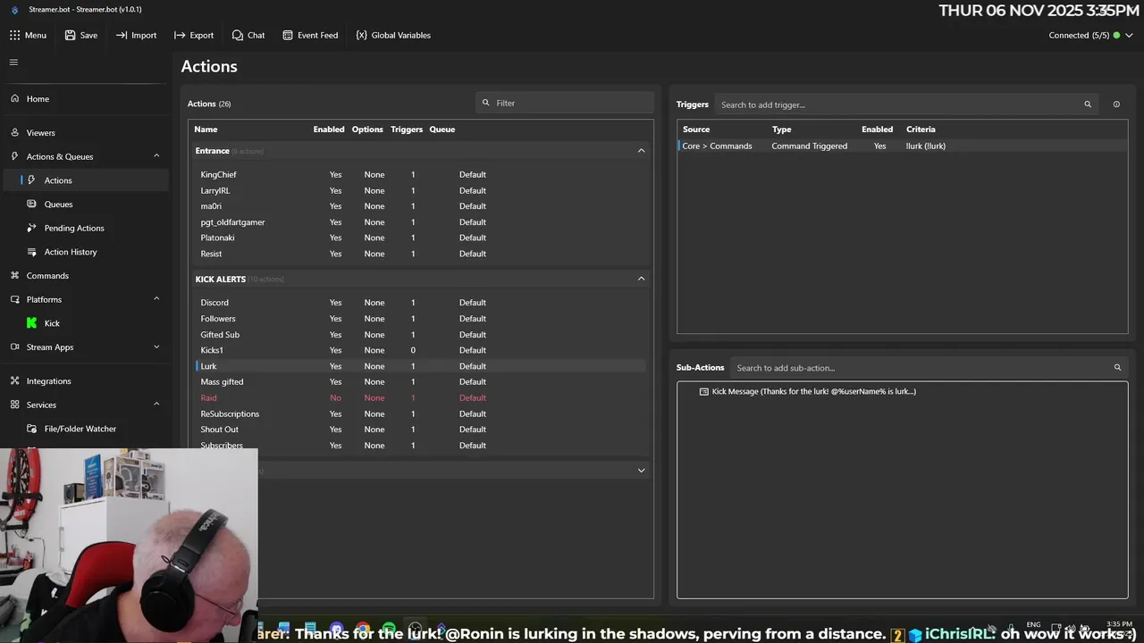Screen dimensions: 1144x643
Task: Sort actions by Enabled column header
Action: [x=329, y=129]
